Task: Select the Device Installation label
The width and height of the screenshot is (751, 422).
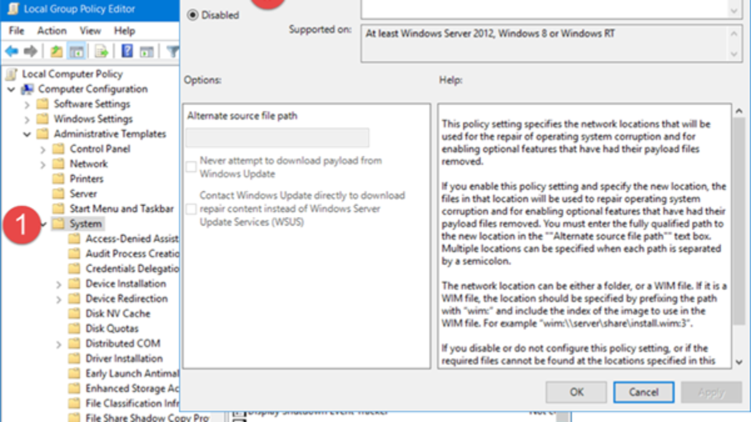Action: click(126, 284)
